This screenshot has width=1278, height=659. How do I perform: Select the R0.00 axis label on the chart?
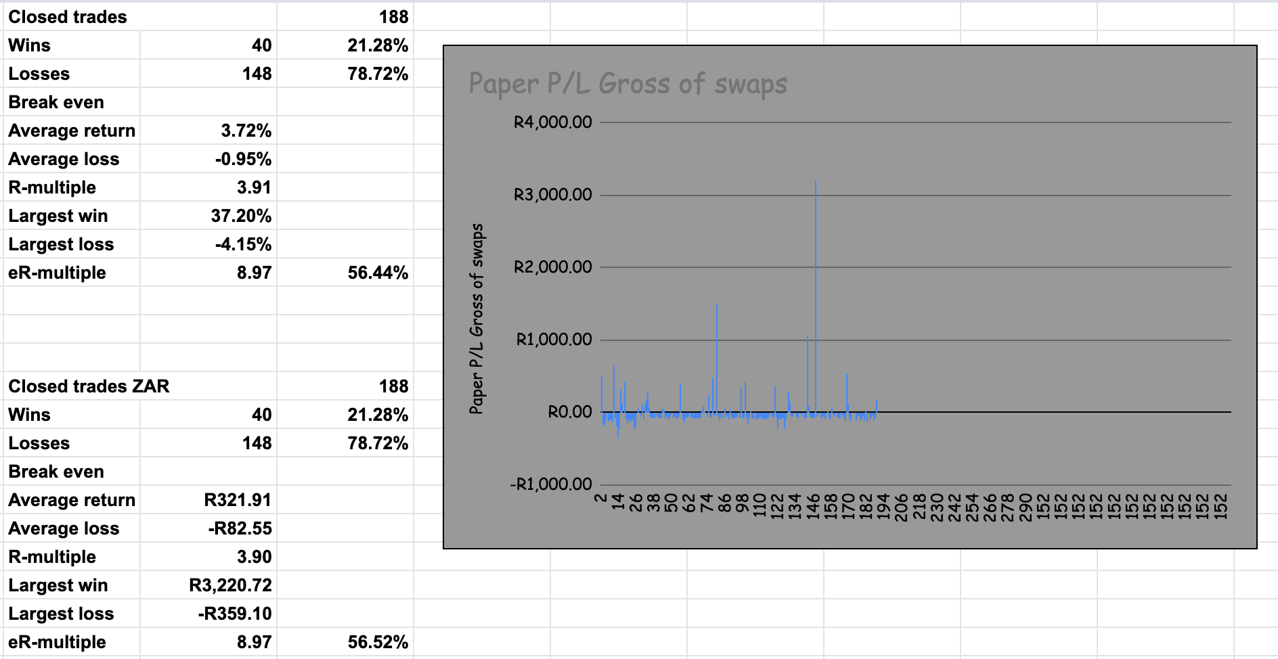click(569, 412)
